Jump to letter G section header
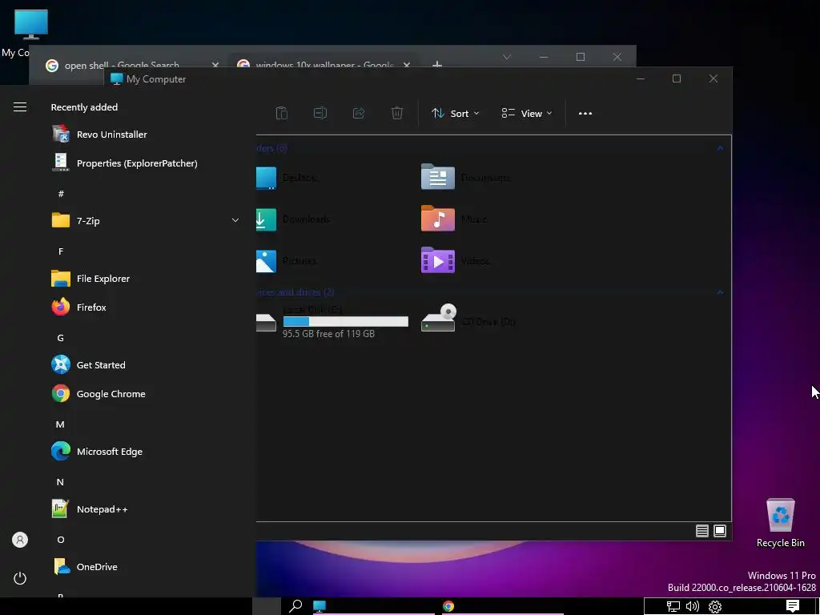The width and height of the screenshot is (820, 615). click(61, 338)
